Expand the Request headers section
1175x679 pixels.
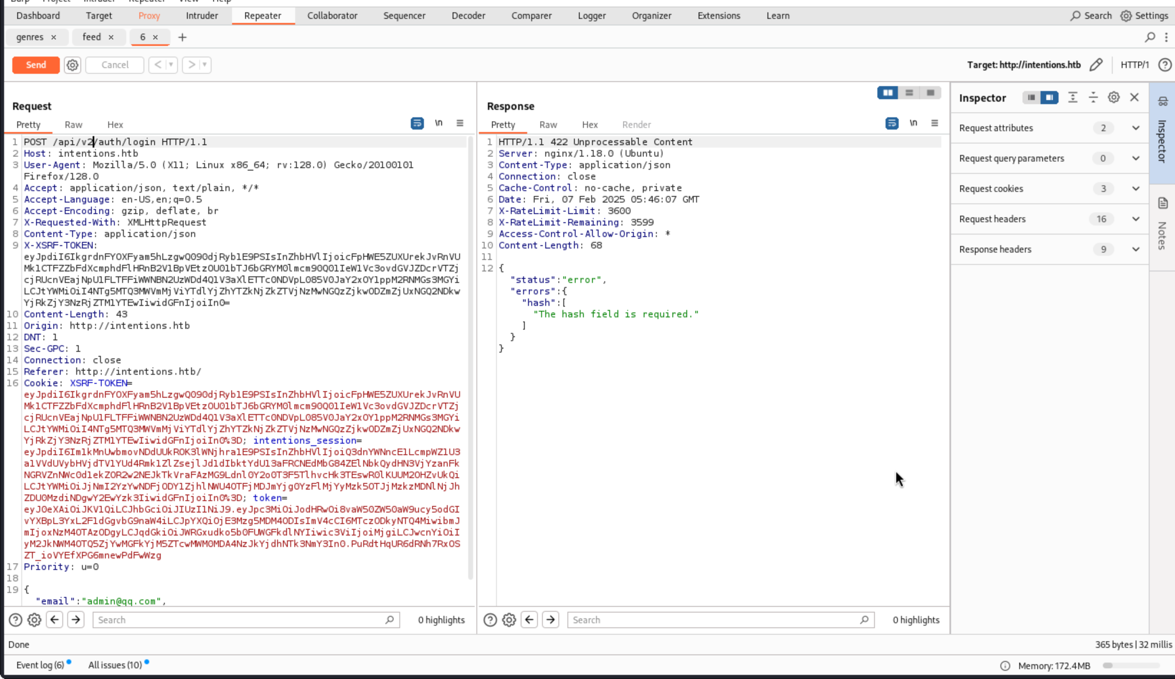(x=1135, y=219)
